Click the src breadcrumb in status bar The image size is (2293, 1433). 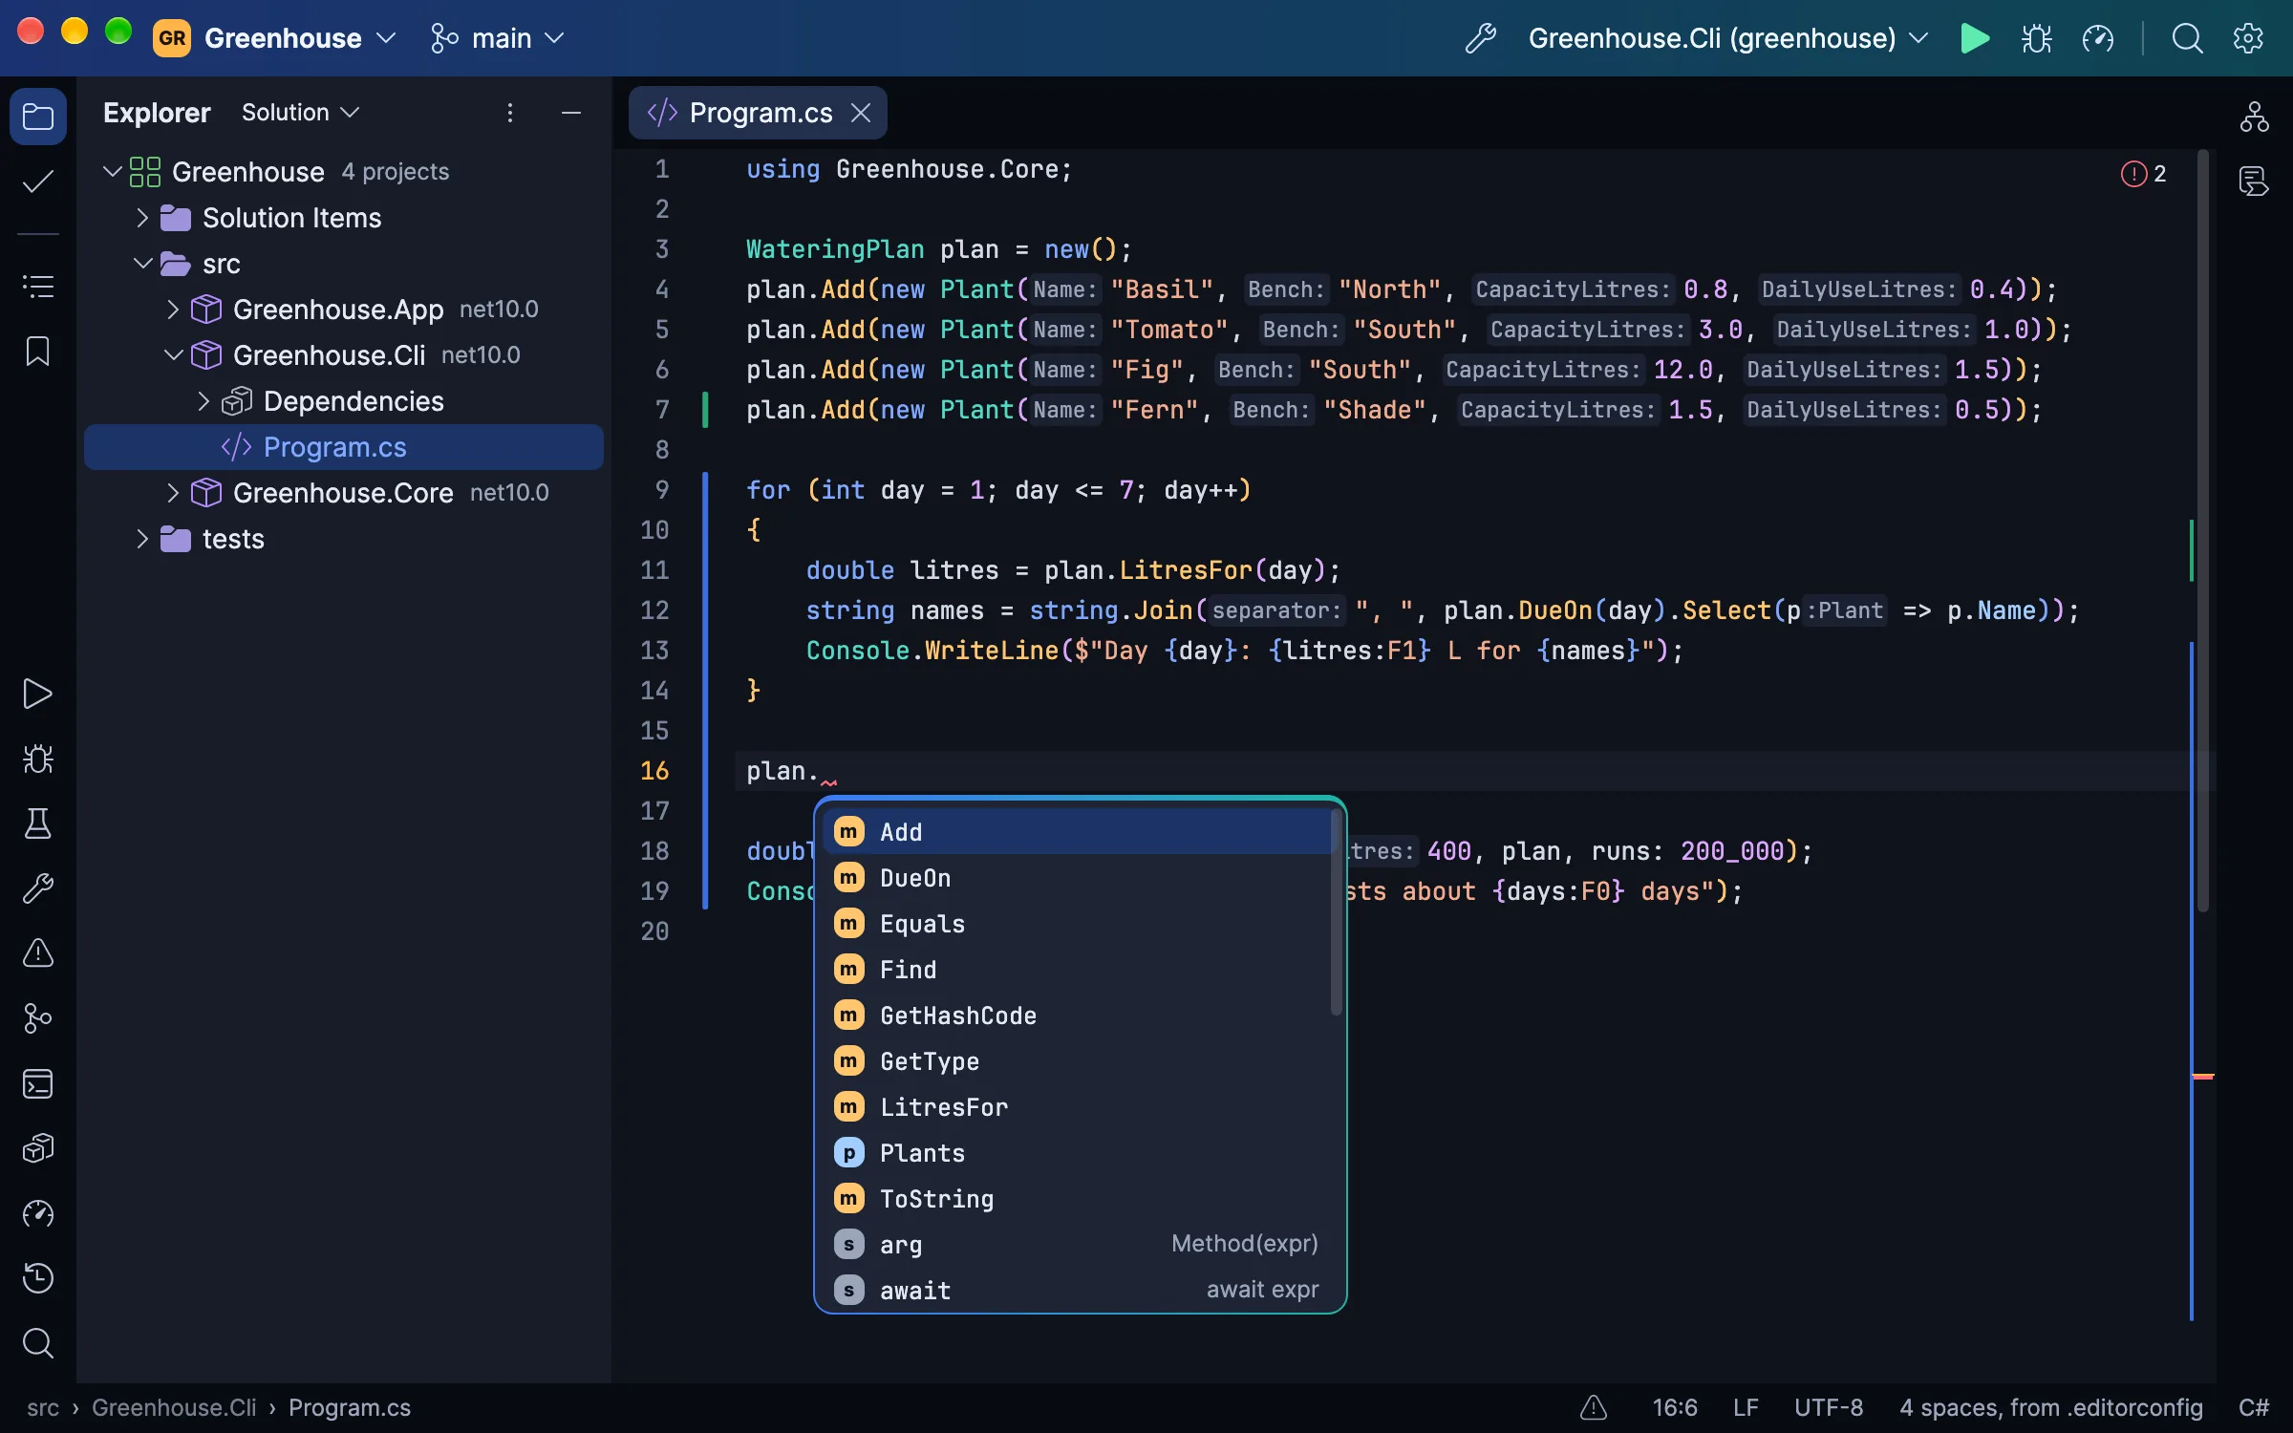(x=43, y=1407)
